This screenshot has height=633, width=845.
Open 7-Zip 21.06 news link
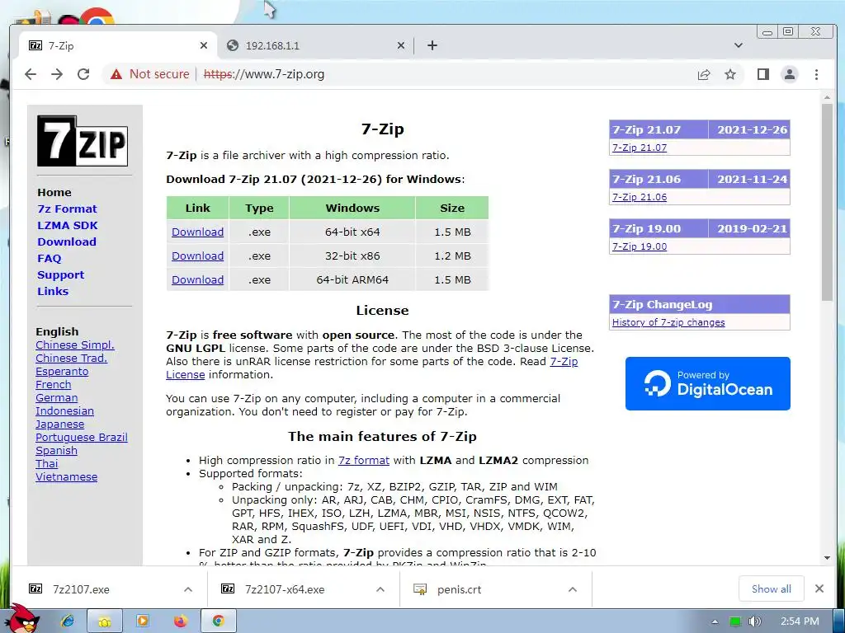[640, 197]
